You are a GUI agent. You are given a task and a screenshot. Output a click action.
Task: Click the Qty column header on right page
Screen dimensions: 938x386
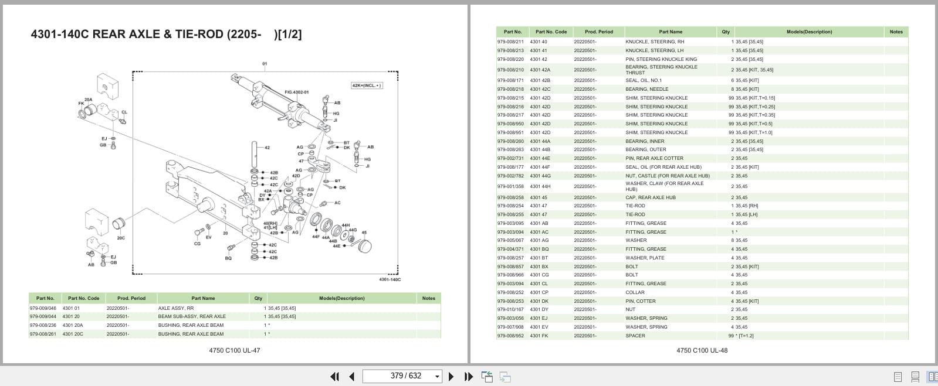[x=726, y=32]
